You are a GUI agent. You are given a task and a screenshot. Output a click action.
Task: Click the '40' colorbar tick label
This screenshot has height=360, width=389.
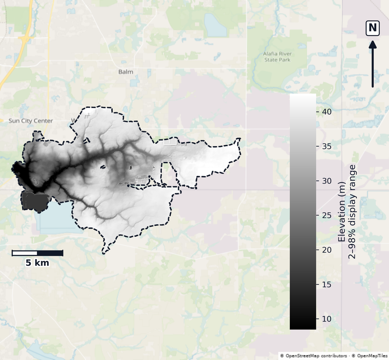[327, 112]
